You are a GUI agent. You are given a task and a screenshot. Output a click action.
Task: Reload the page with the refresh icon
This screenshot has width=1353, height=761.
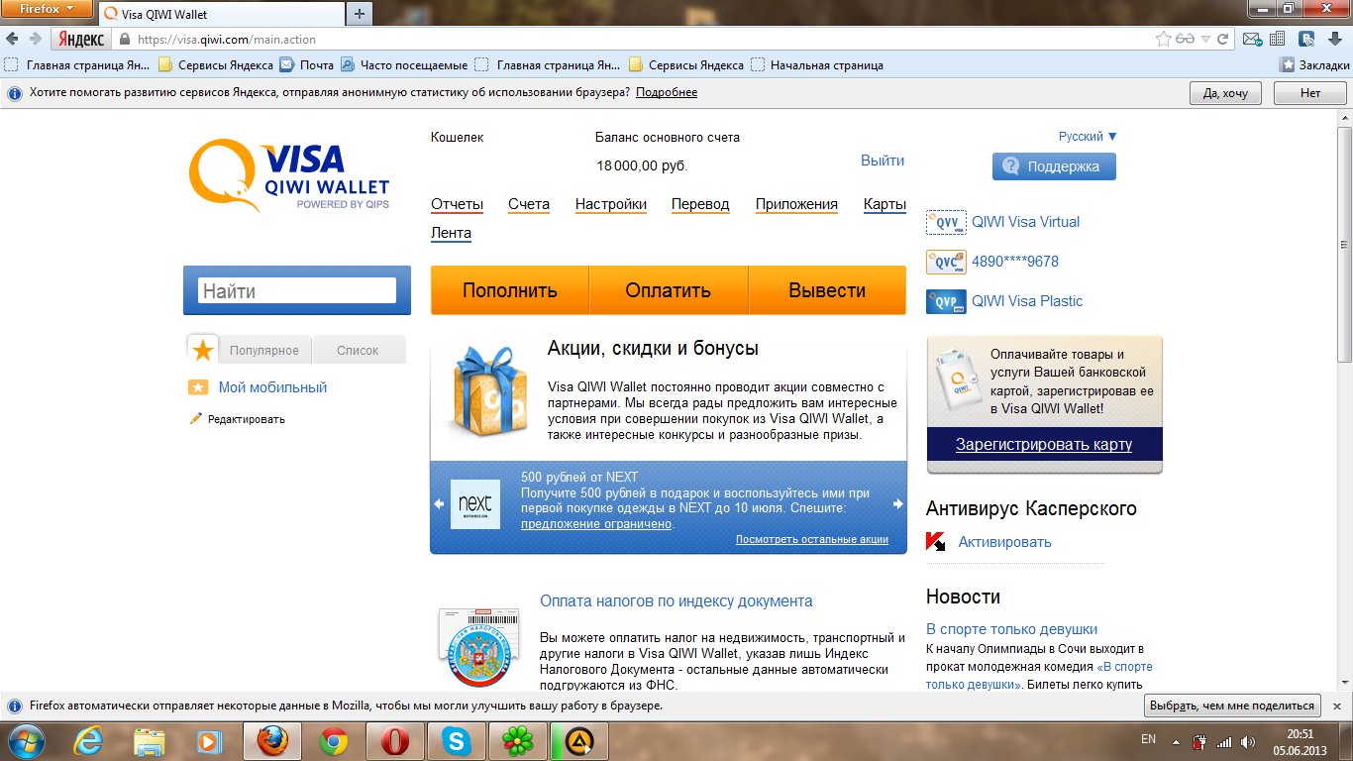click(x=1223, y=40)
